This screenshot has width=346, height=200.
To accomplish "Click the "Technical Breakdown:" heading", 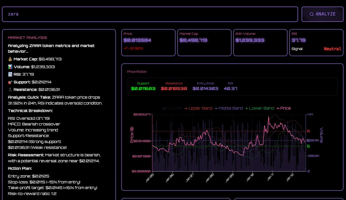I will [x=30, y=111].
